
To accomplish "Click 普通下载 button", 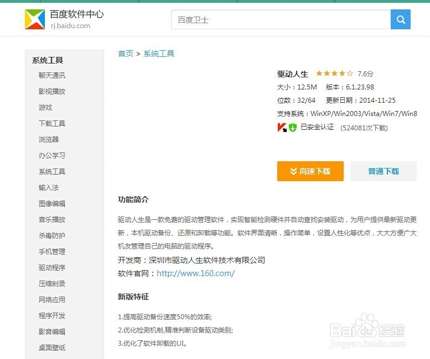I will point(384,171).
